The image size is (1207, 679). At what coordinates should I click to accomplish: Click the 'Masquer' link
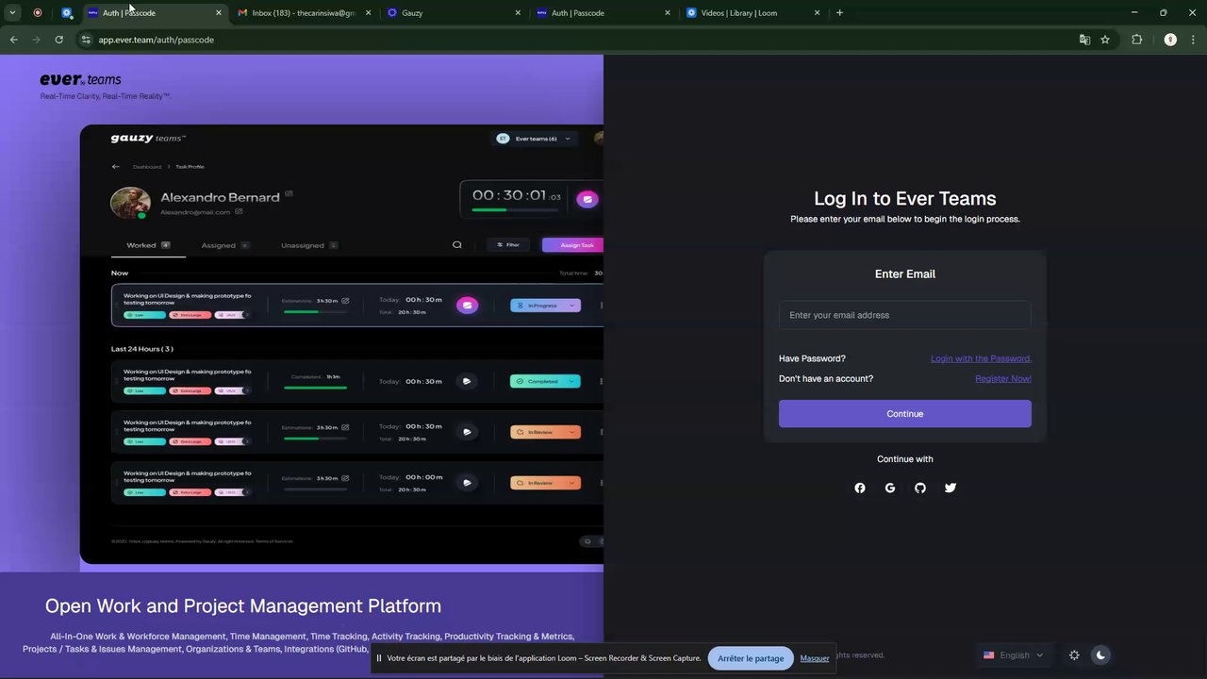815,658
